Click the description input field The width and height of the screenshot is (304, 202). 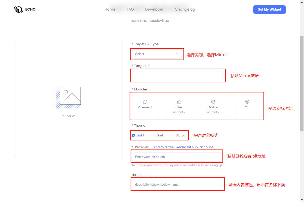pyautogui.click(x=177, y=184)
